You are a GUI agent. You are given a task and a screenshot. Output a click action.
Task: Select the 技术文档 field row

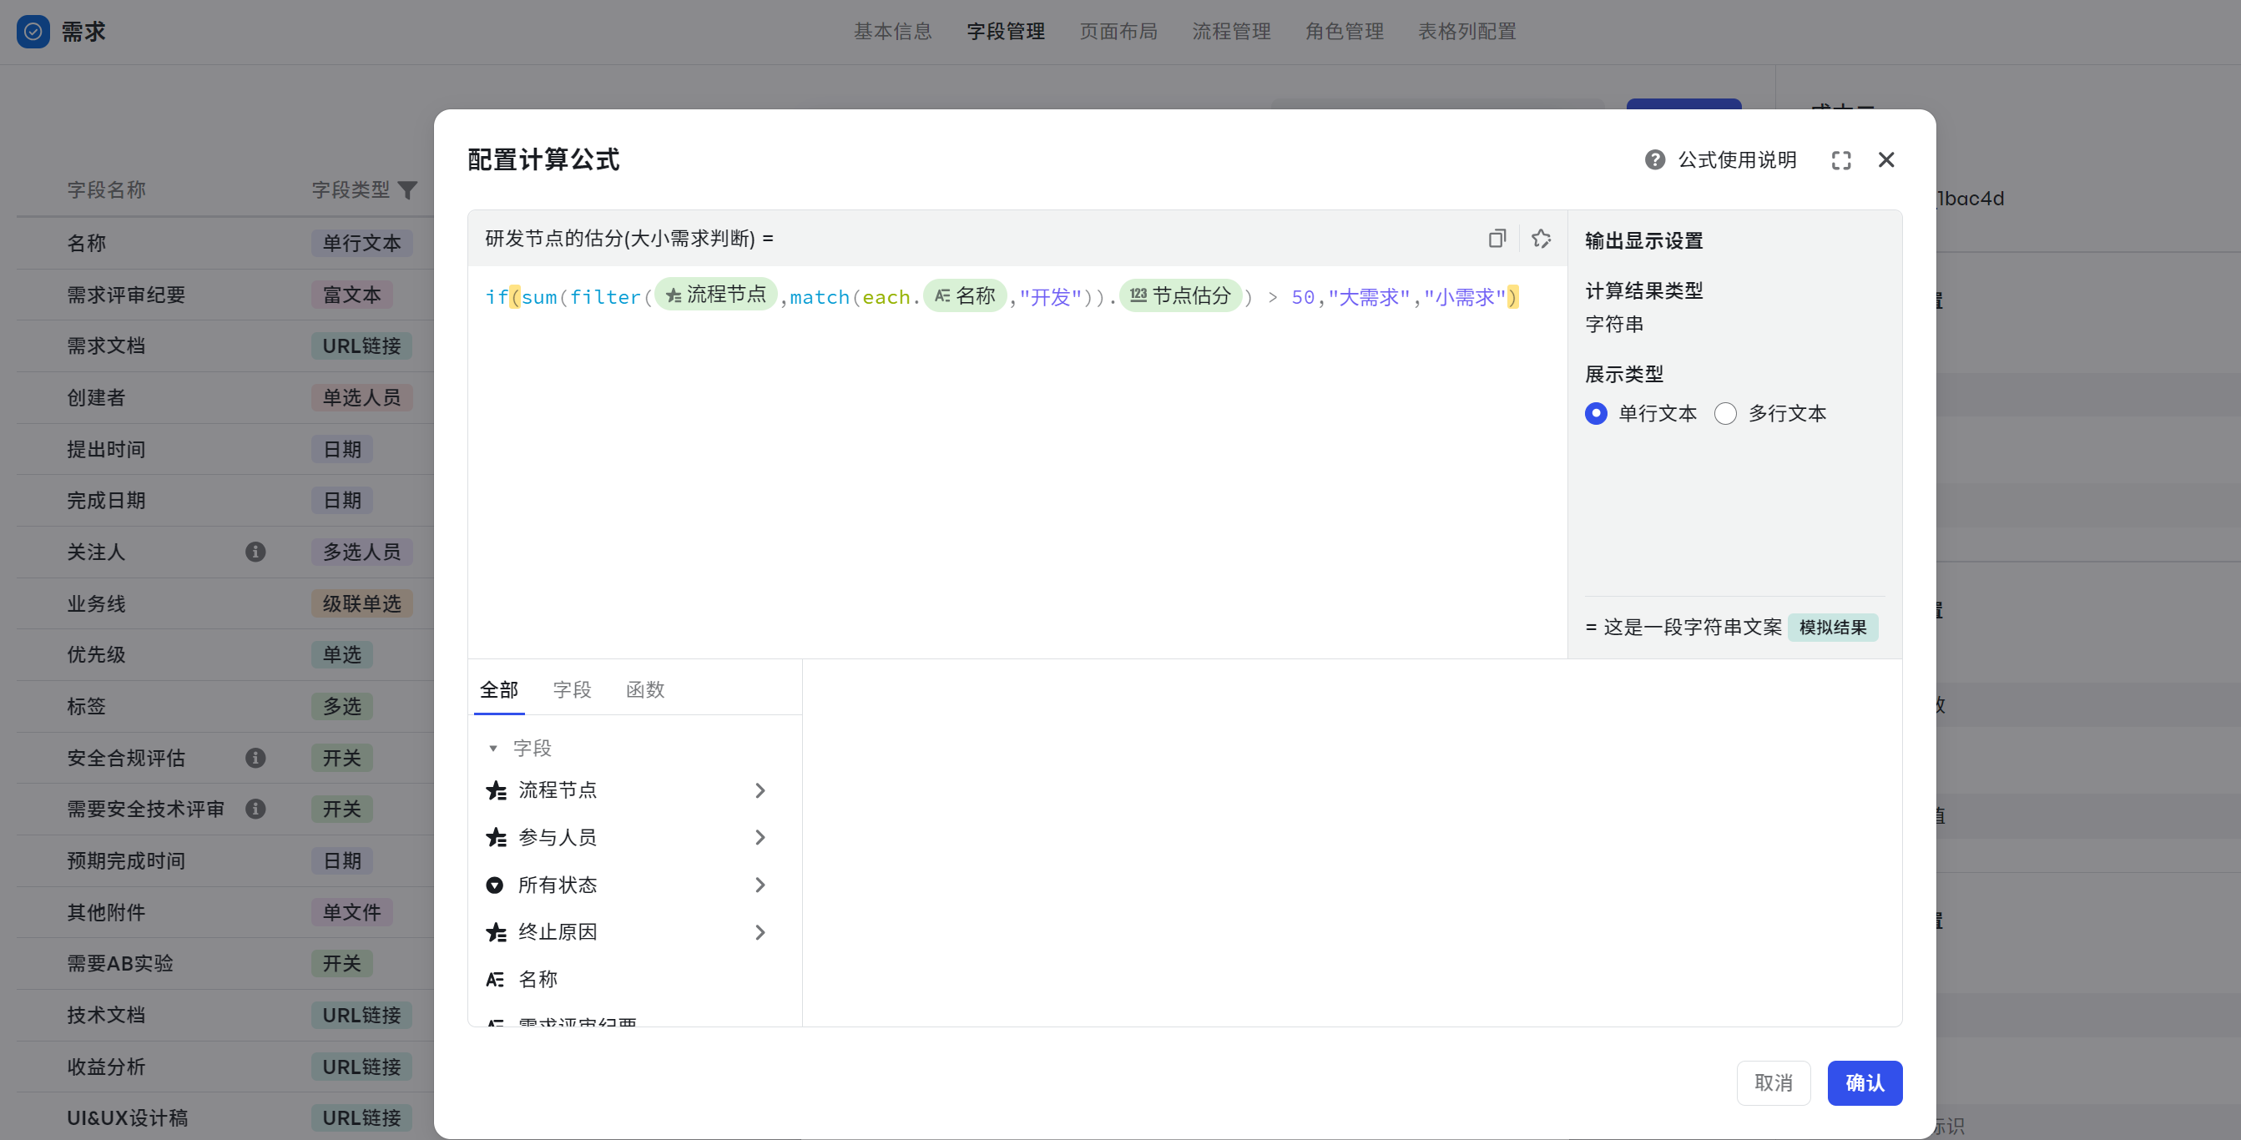(225, 1015)
